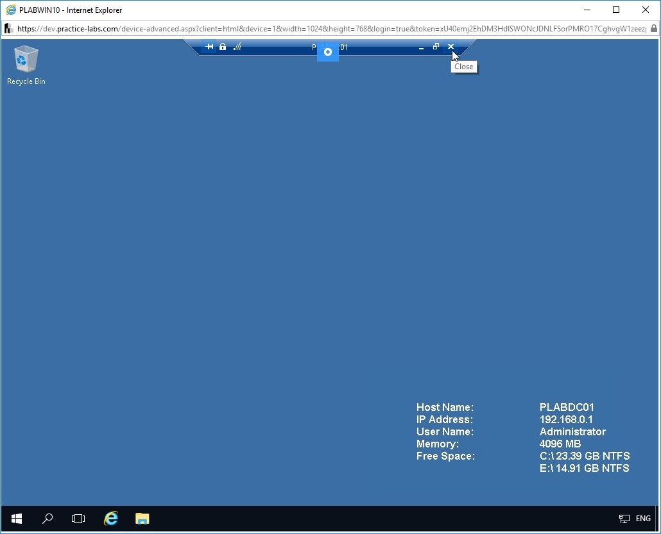Open Task View on the taskbar
This screenshot has height=534, width=661.
click(x=78, y=519)
